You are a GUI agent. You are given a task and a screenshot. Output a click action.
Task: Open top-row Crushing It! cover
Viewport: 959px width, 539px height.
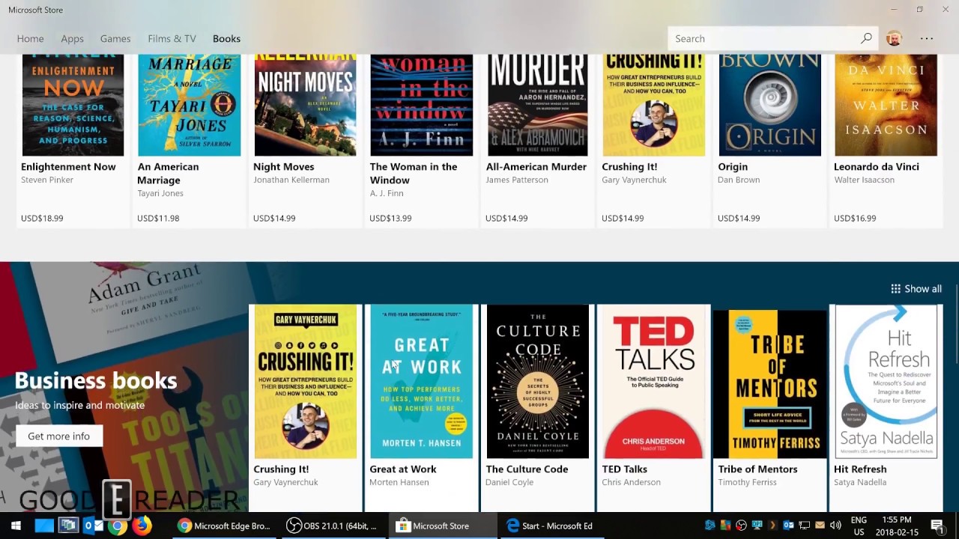[653, 105]
